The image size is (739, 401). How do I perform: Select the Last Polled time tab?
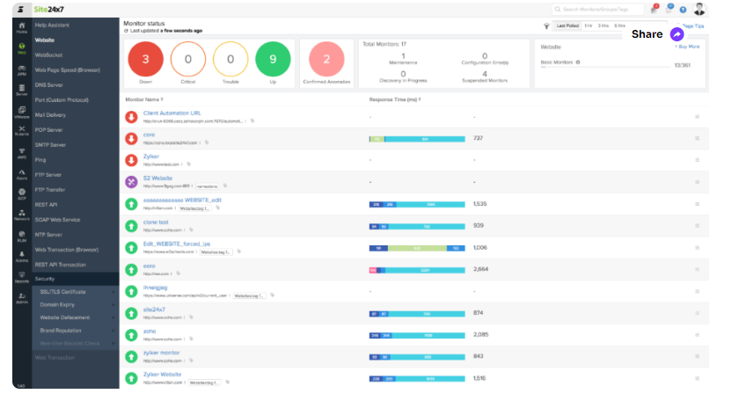(567, 26)
